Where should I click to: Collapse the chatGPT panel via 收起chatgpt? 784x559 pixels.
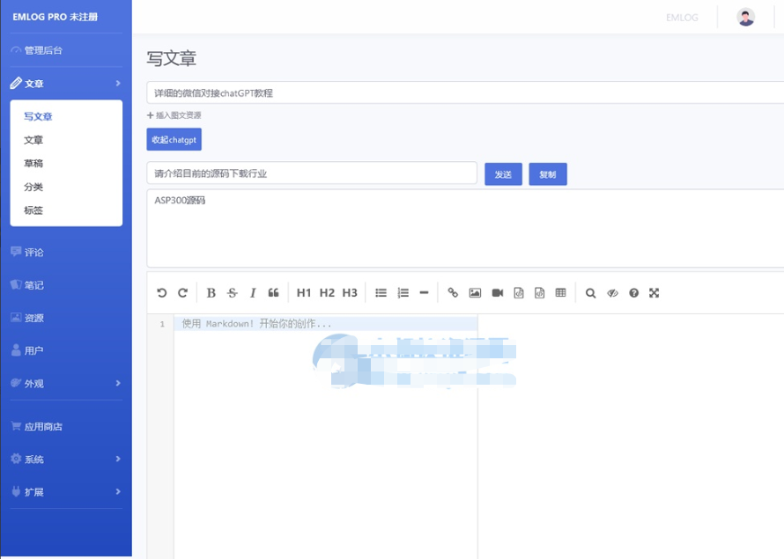174,139
